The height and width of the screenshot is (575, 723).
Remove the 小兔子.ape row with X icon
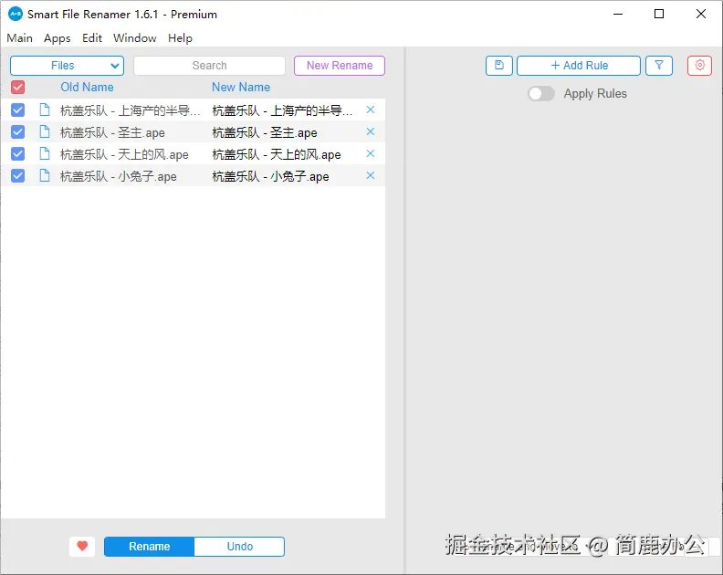tap(371, 175)
